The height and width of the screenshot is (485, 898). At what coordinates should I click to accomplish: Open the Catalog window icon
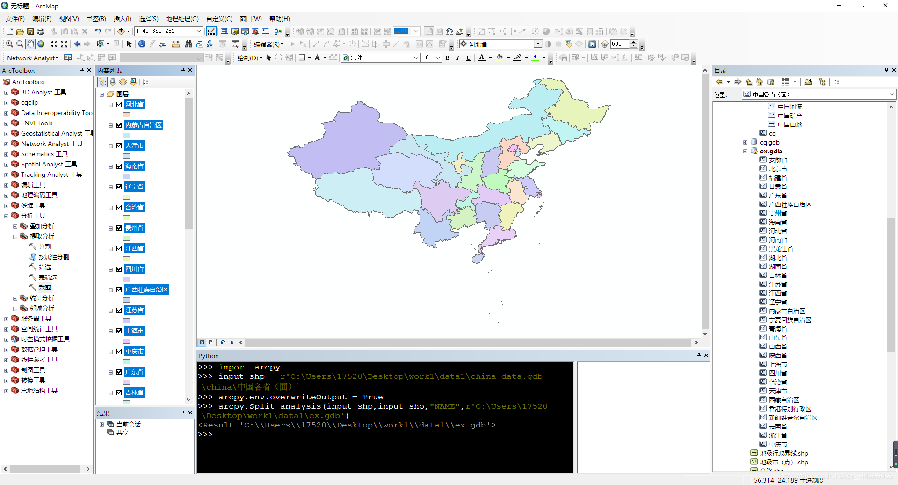pyautogui.click(x=235, y=31)
